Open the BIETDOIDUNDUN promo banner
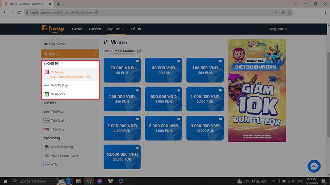 click(x=257, y=90)
